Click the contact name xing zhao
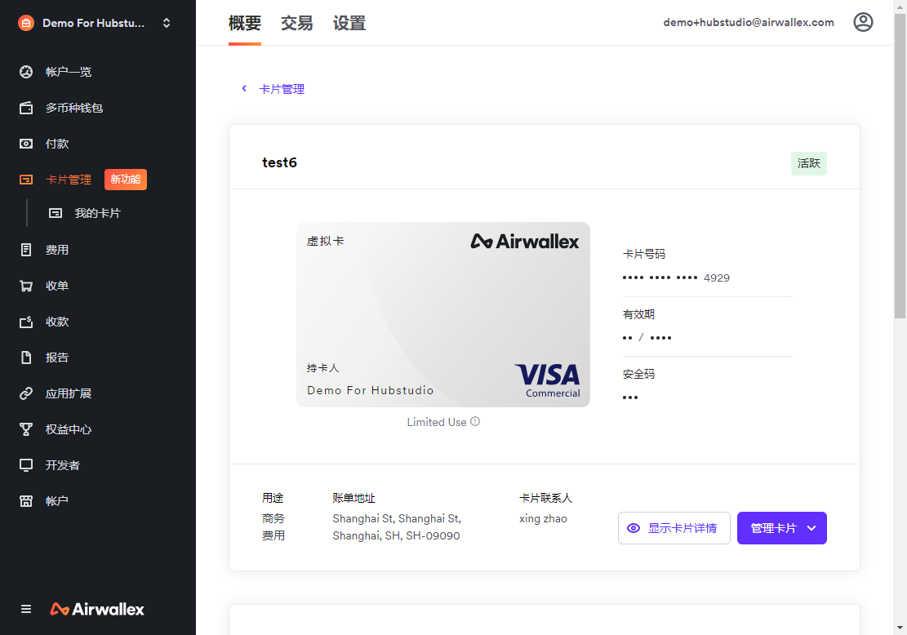Screen dimensions: 907x635 [543, 519]
